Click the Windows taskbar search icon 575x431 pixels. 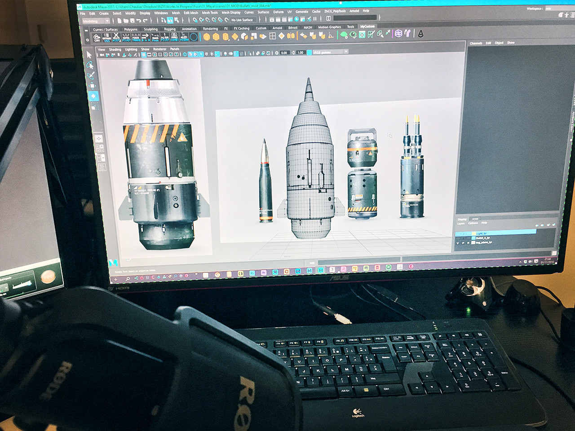click(128, 279)
